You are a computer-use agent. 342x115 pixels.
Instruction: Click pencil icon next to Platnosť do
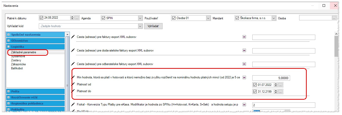tap(73, 91)
